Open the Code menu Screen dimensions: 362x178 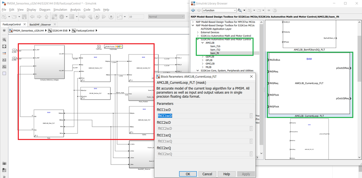87,10
